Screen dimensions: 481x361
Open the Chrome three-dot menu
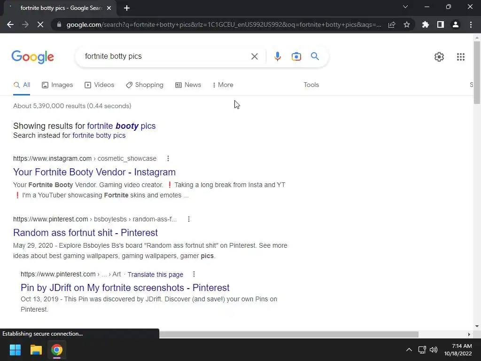coord(471,24)
